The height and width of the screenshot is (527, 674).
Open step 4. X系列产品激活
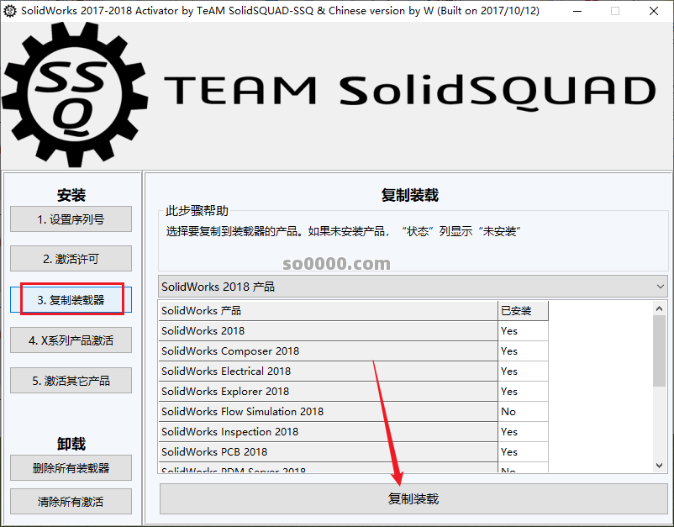click(71, 340)
